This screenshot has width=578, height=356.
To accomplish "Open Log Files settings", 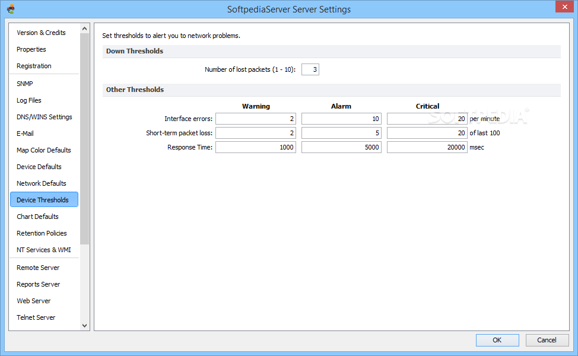I will [x=28, y=100].
